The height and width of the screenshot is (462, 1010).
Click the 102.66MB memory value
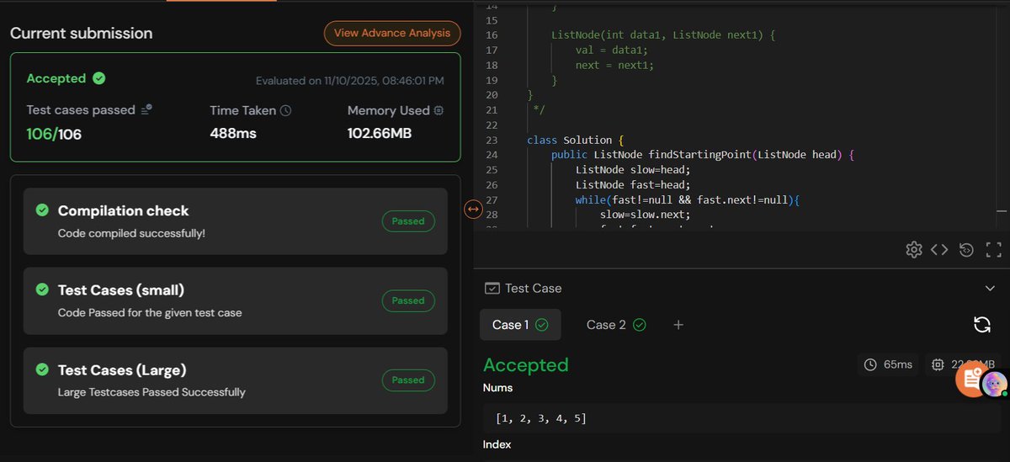click(x=380, y=133)
